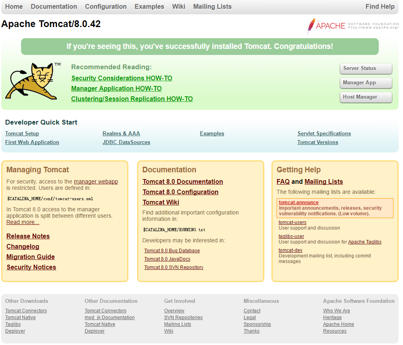
Task: Open Security Considerations HOW-TO link
Action: [122, 78]
